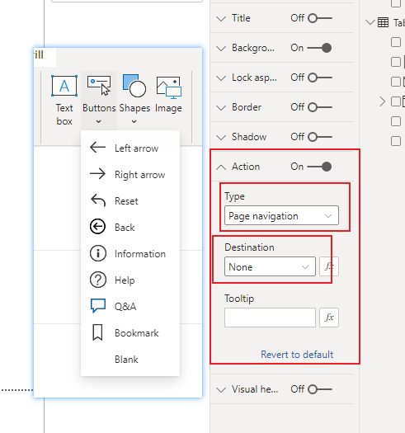405x433 pixels.
Task: Insert a Blank button
Action: pos(130,360)
